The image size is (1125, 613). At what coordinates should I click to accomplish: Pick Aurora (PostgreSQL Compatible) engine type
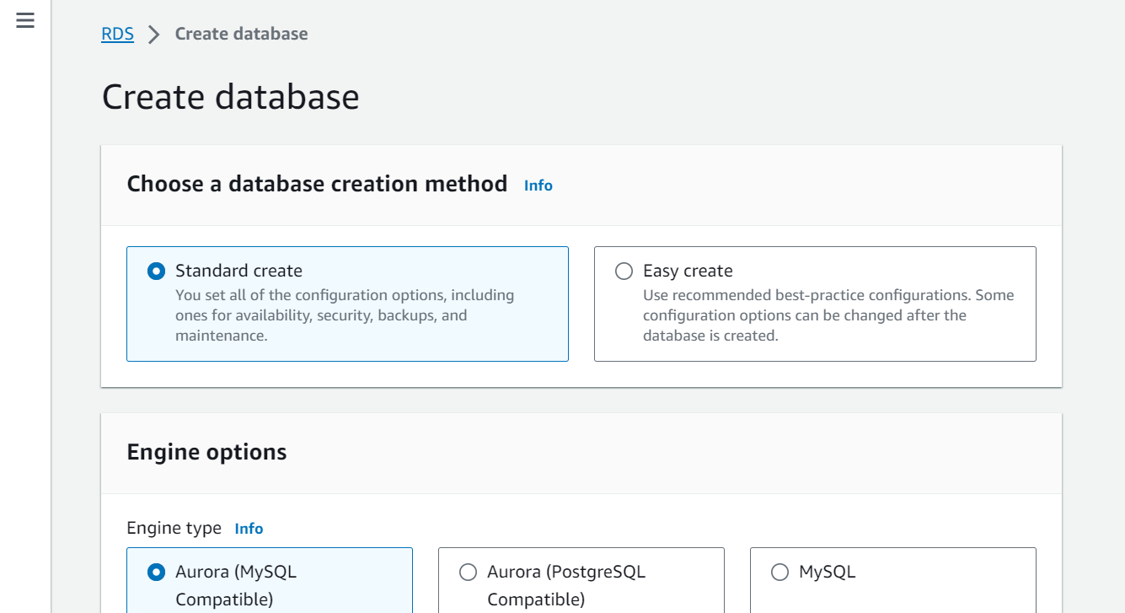[468, 572]
